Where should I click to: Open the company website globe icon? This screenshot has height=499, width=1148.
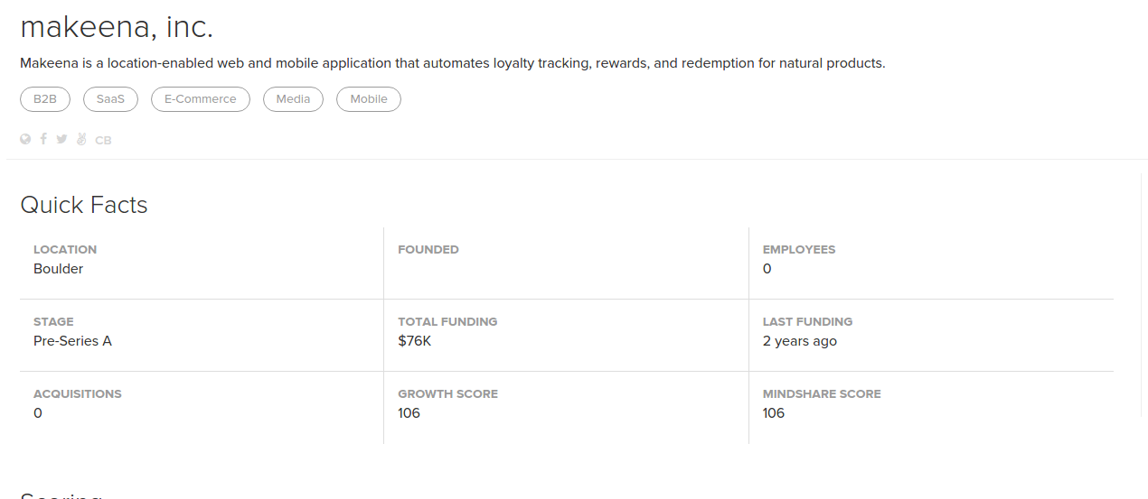[x=25, y=139]
